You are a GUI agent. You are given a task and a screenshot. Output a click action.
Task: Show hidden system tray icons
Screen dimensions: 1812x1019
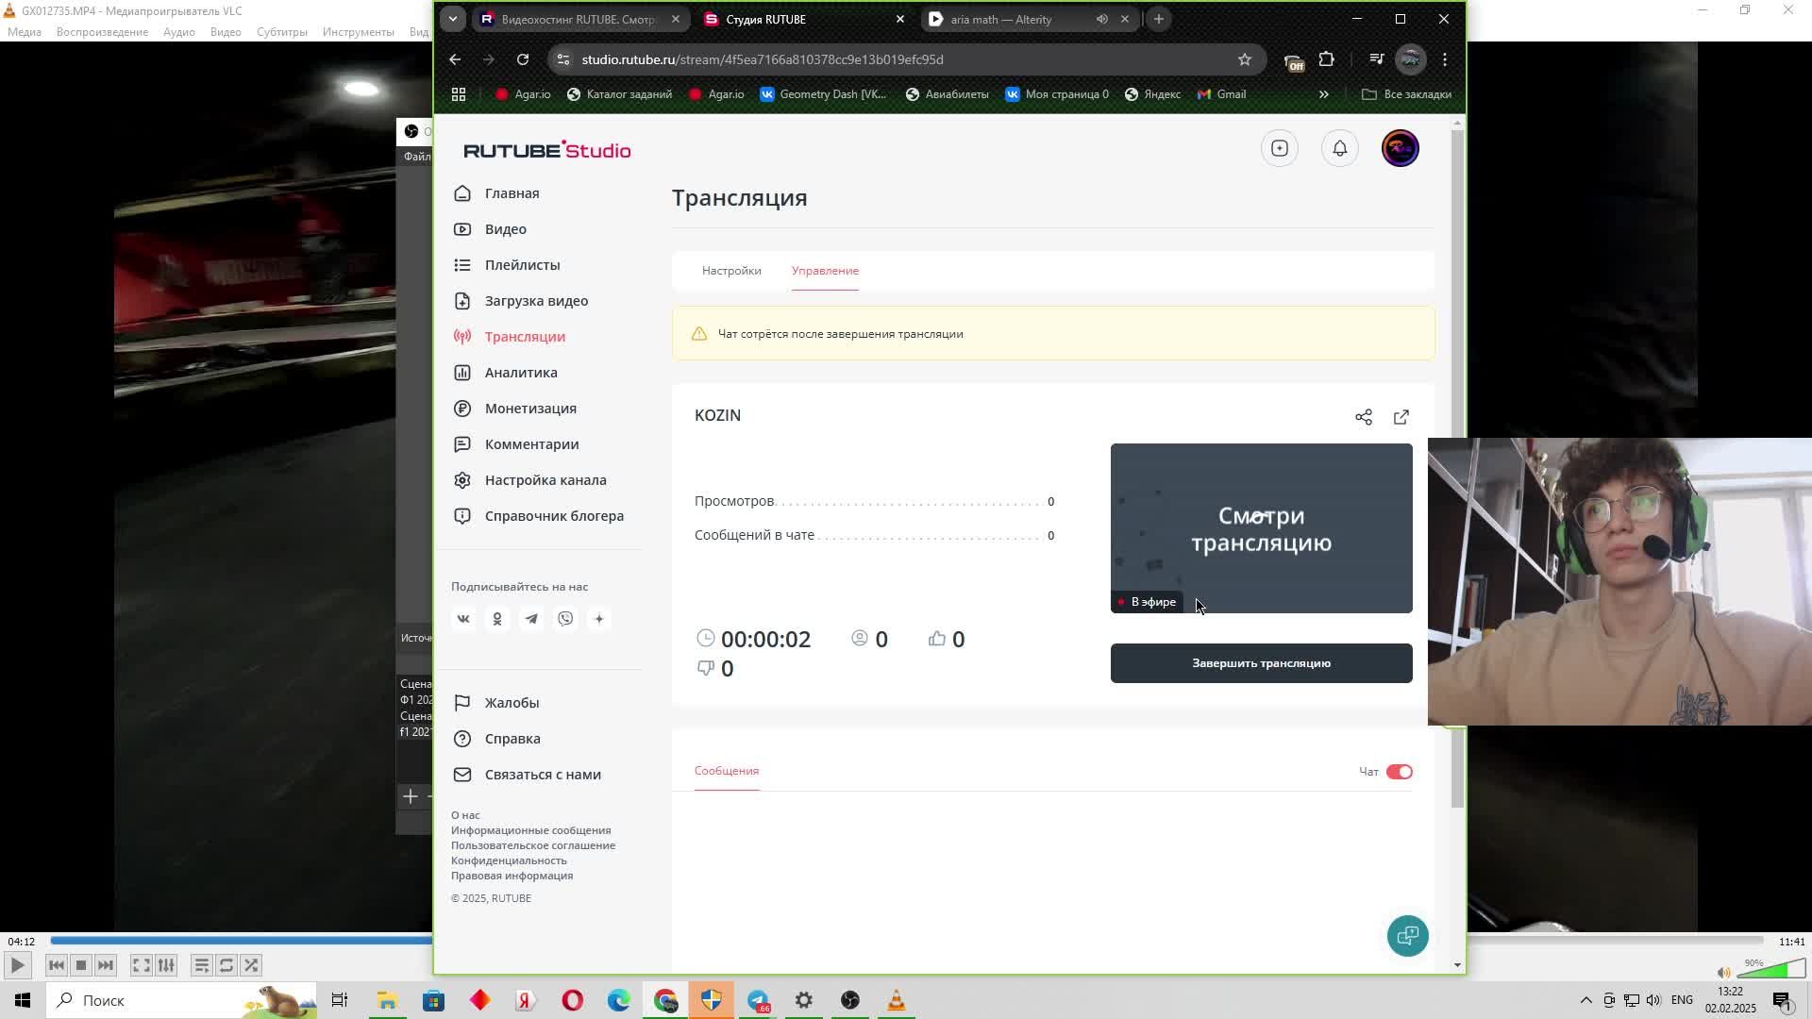click(x=1585, y=1000)
